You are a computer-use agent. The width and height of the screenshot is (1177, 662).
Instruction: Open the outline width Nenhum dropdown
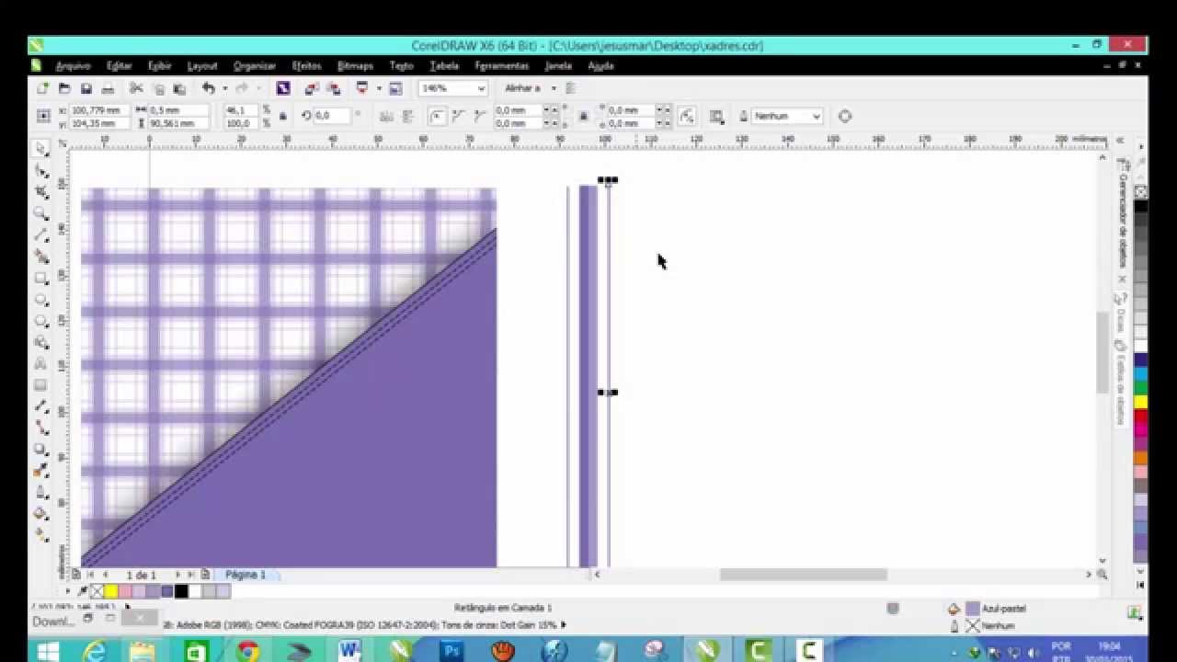(x=816, y=116)
